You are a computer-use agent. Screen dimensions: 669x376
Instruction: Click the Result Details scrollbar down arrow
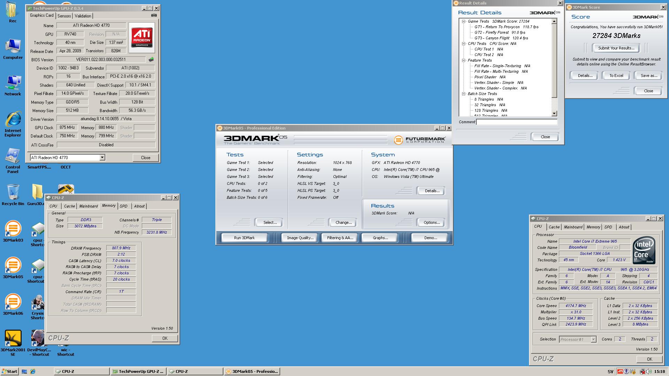554,113
